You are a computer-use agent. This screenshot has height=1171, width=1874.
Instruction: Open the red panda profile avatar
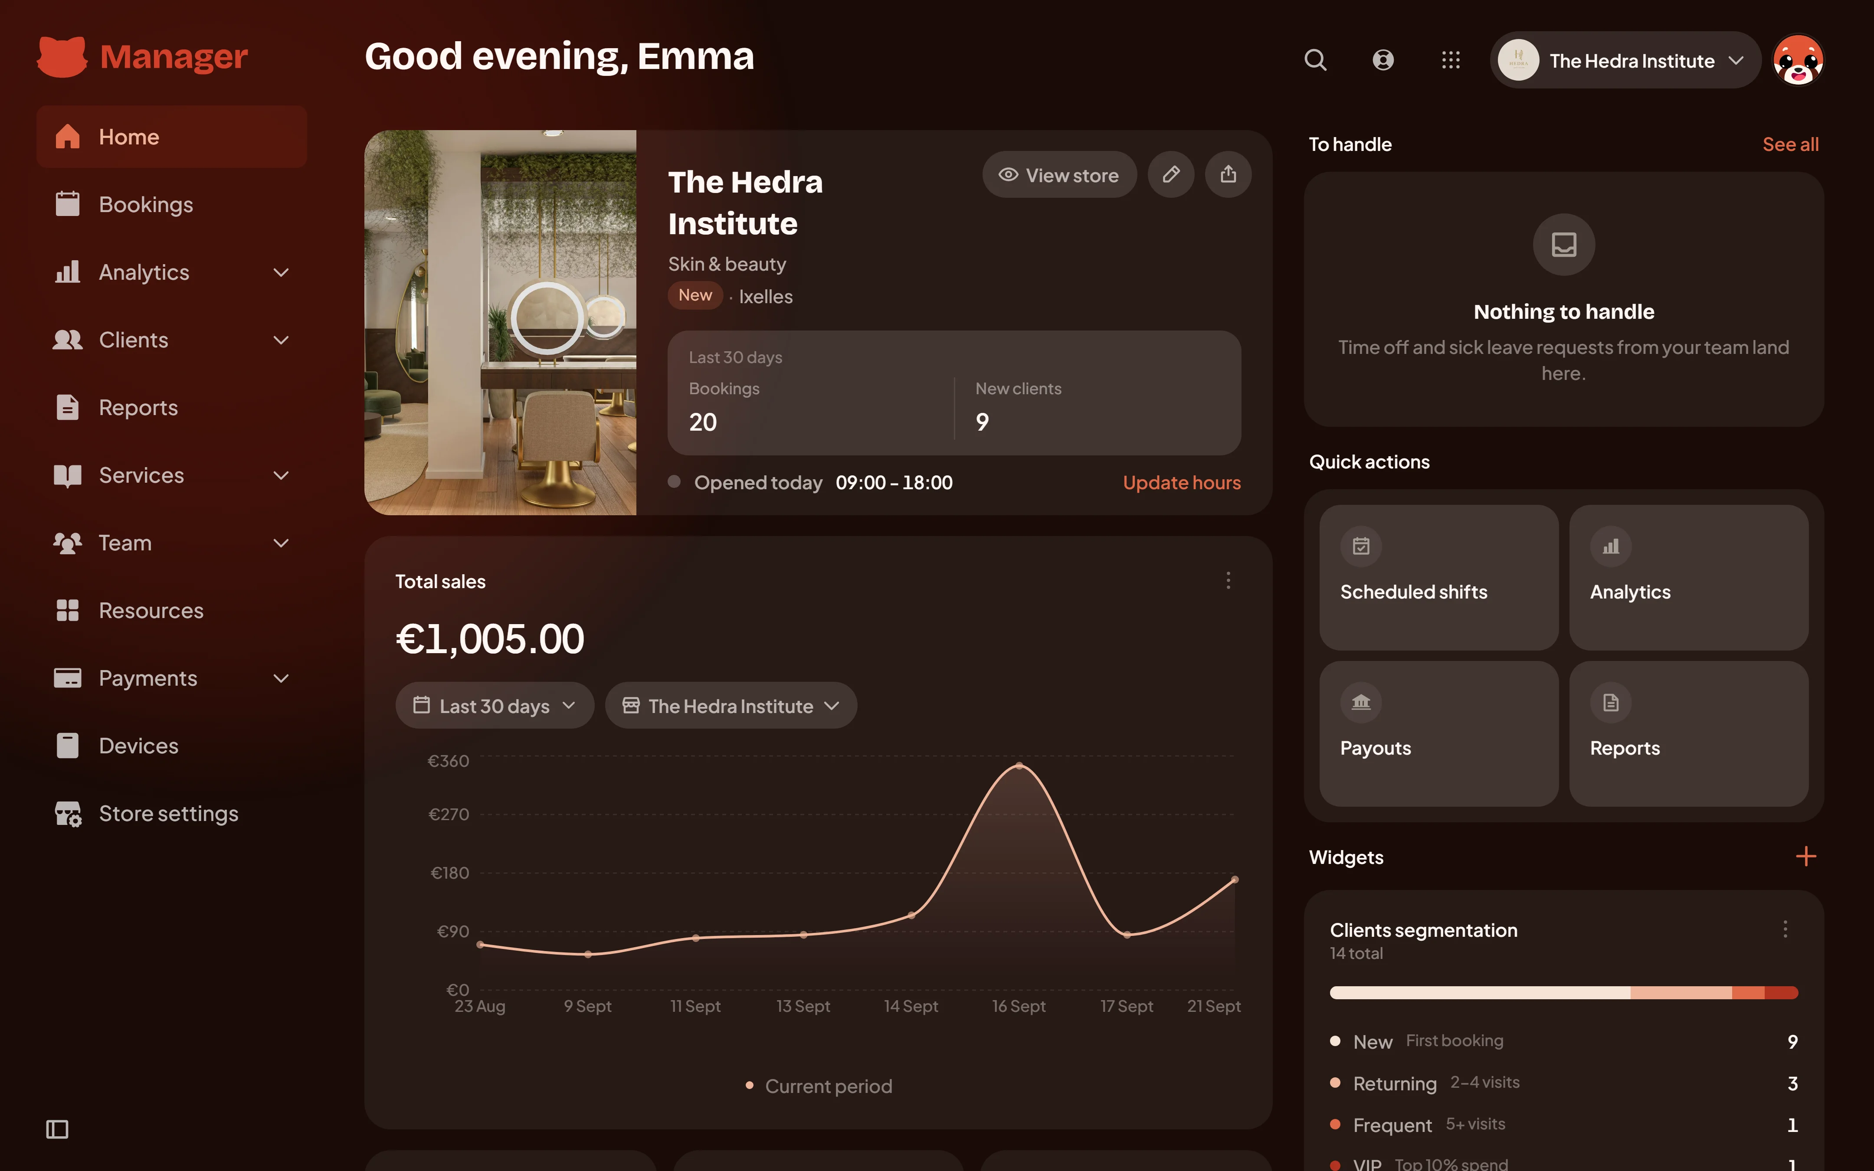click(x=1798, y=60)
